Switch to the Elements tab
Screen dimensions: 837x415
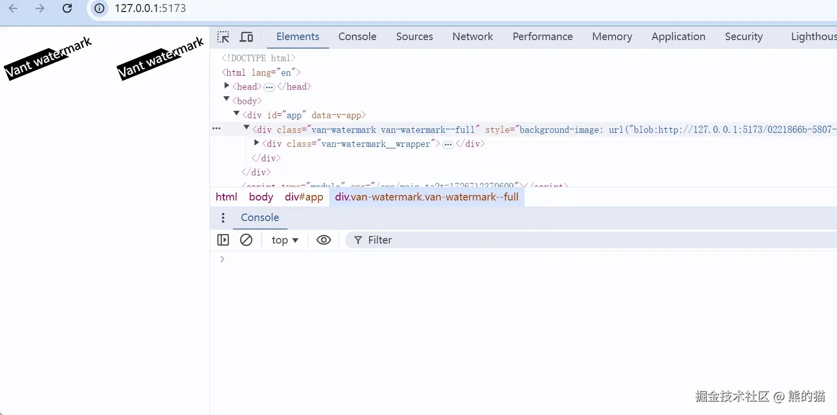(298, 37)
